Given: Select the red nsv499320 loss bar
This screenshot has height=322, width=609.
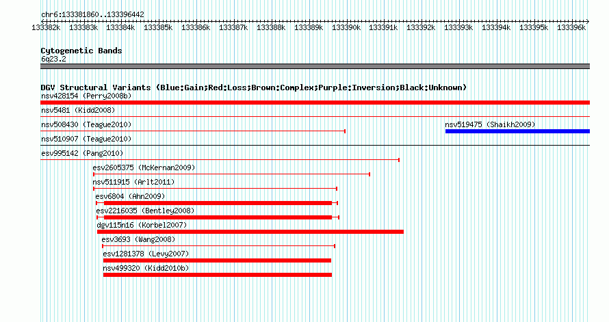Looking at the screenshot, I should point(218,275).
